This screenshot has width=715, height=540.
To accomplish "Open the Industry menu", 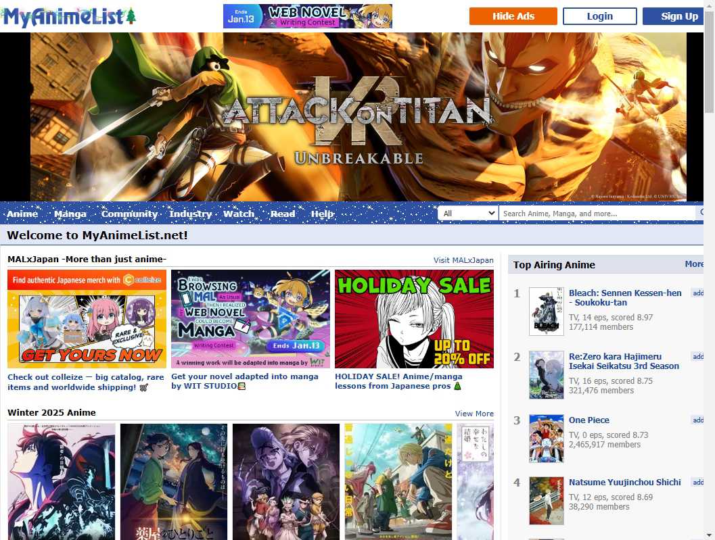I will pyautogui.click(x=190, y=214).
